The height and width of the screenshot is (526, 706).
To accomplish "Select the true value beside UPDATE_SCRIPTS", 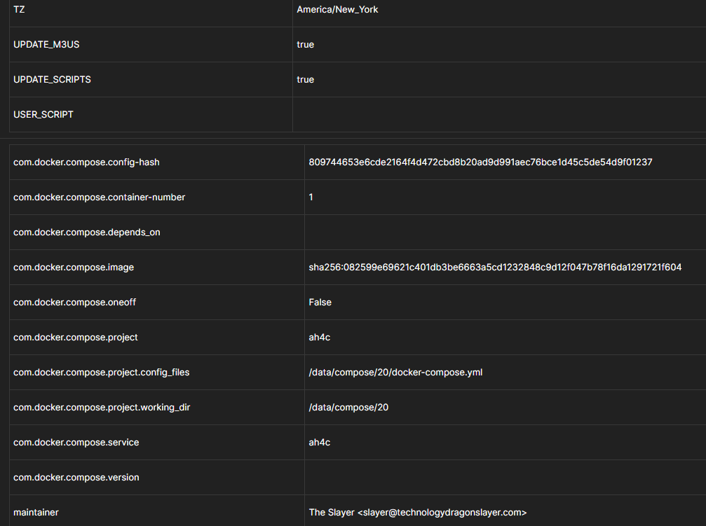I will click(305, 80).
